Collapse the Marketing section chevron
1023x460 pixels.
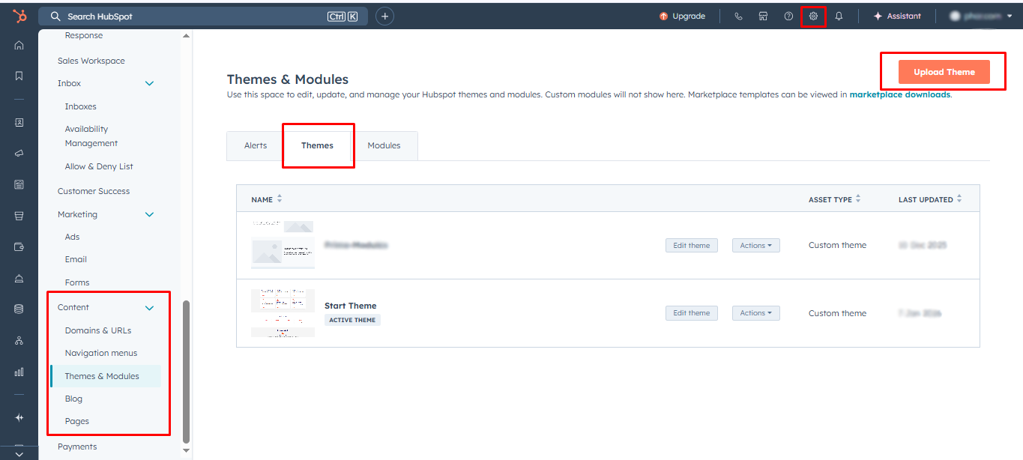149,215
